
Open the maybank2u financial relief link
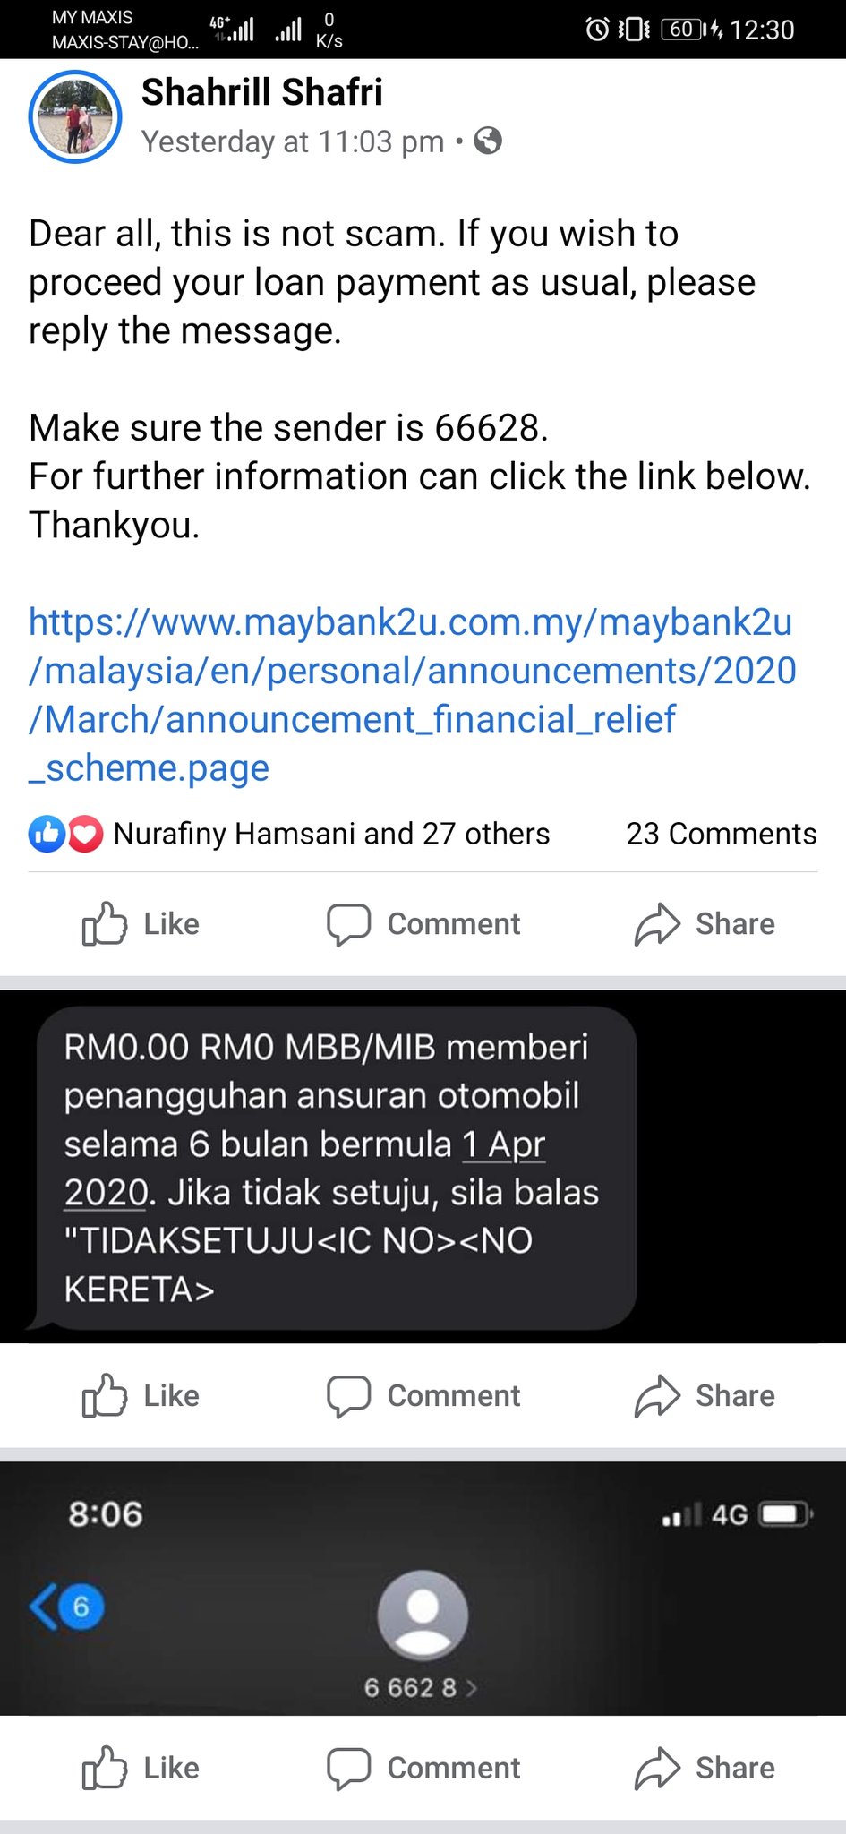click(x=412, y=695)
